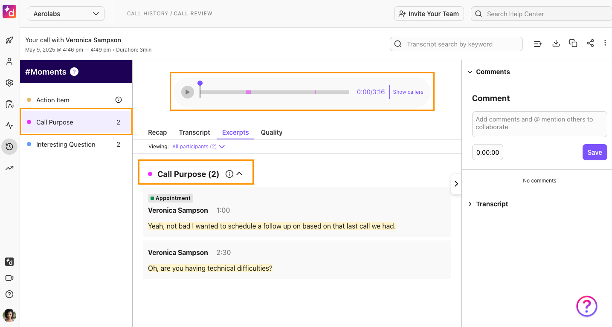Collapse the Call Purpose excerpts section
This screenshot has width=612, height=327.
click(239, 174)
